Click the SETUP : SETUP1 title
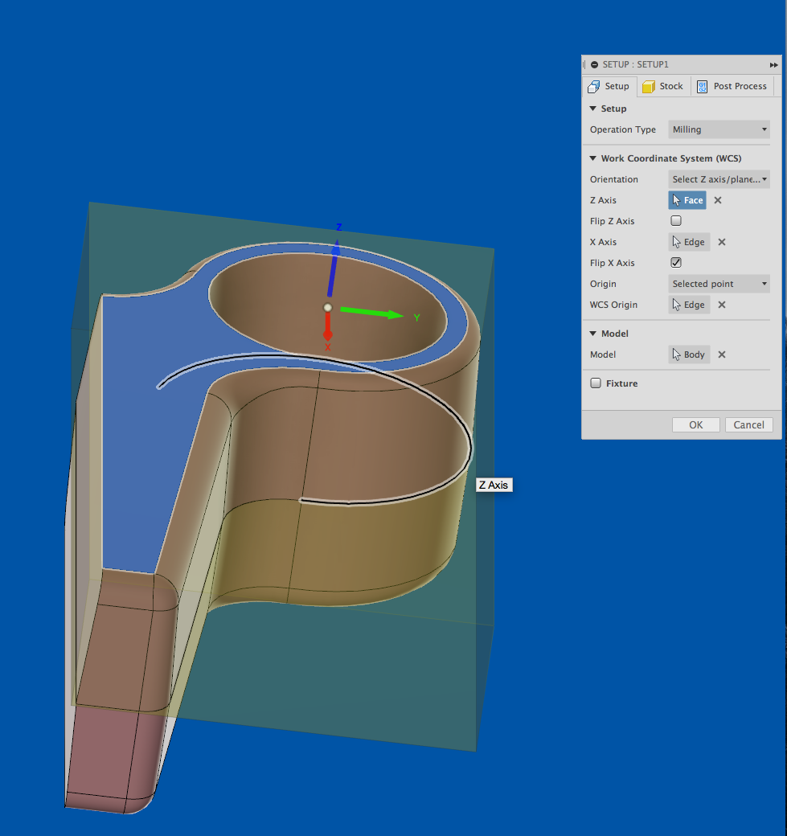The image size is (787, 836). pyautogui.click(x=635, y=64)
